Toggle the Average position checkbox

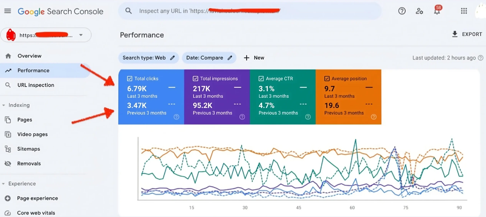tap(327, 79)
